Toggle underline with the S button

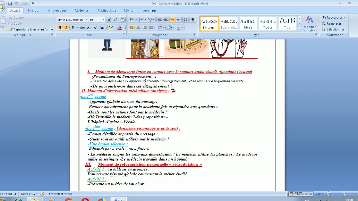[73, 28]
